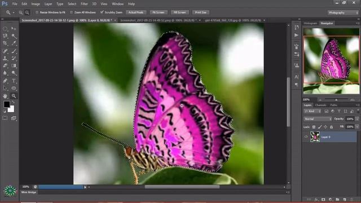Select the Gradient tool
This screenshot has width=361, height=203.
tap(14, 65)
